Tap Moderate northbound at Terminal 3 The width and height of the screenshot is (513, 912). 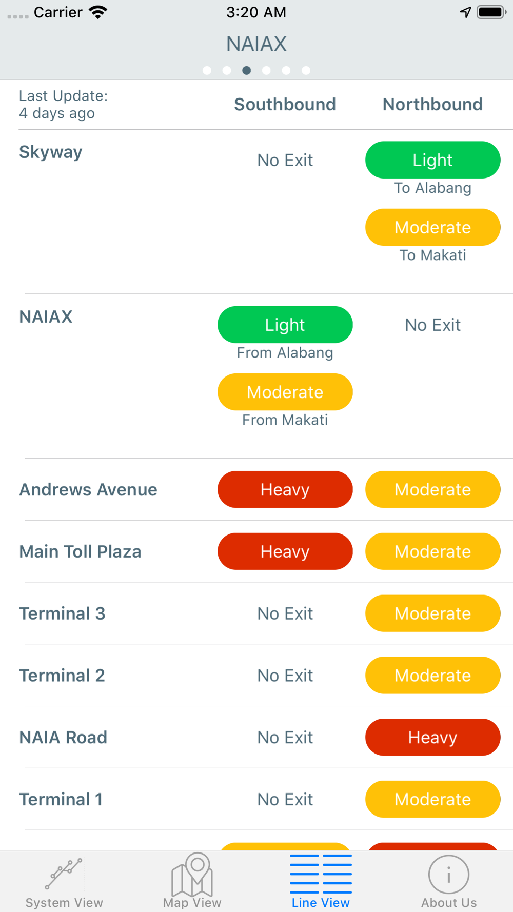pyautogui.click(x=432, y=613)
